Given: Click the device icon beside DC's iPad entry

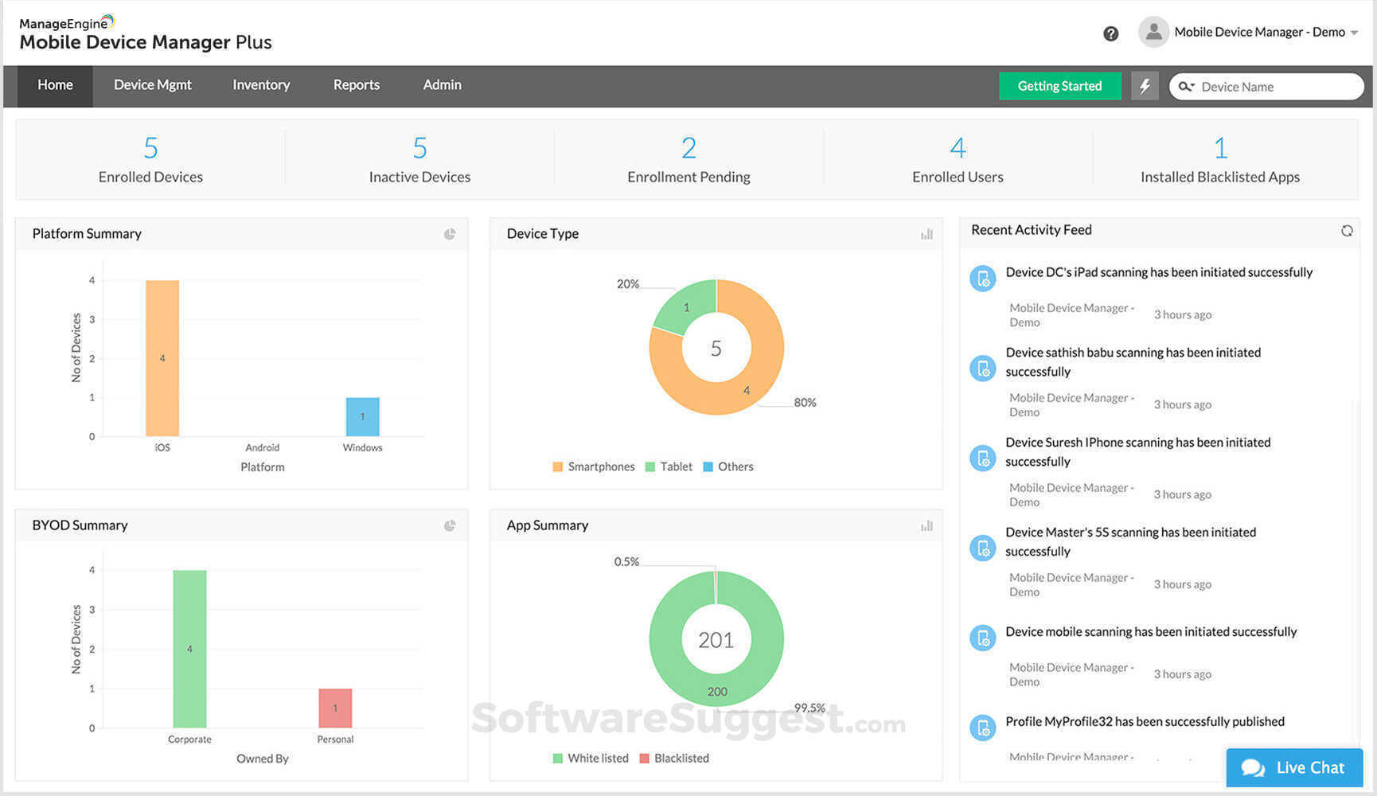Looking at the screenshot, I should pos(983,278).
